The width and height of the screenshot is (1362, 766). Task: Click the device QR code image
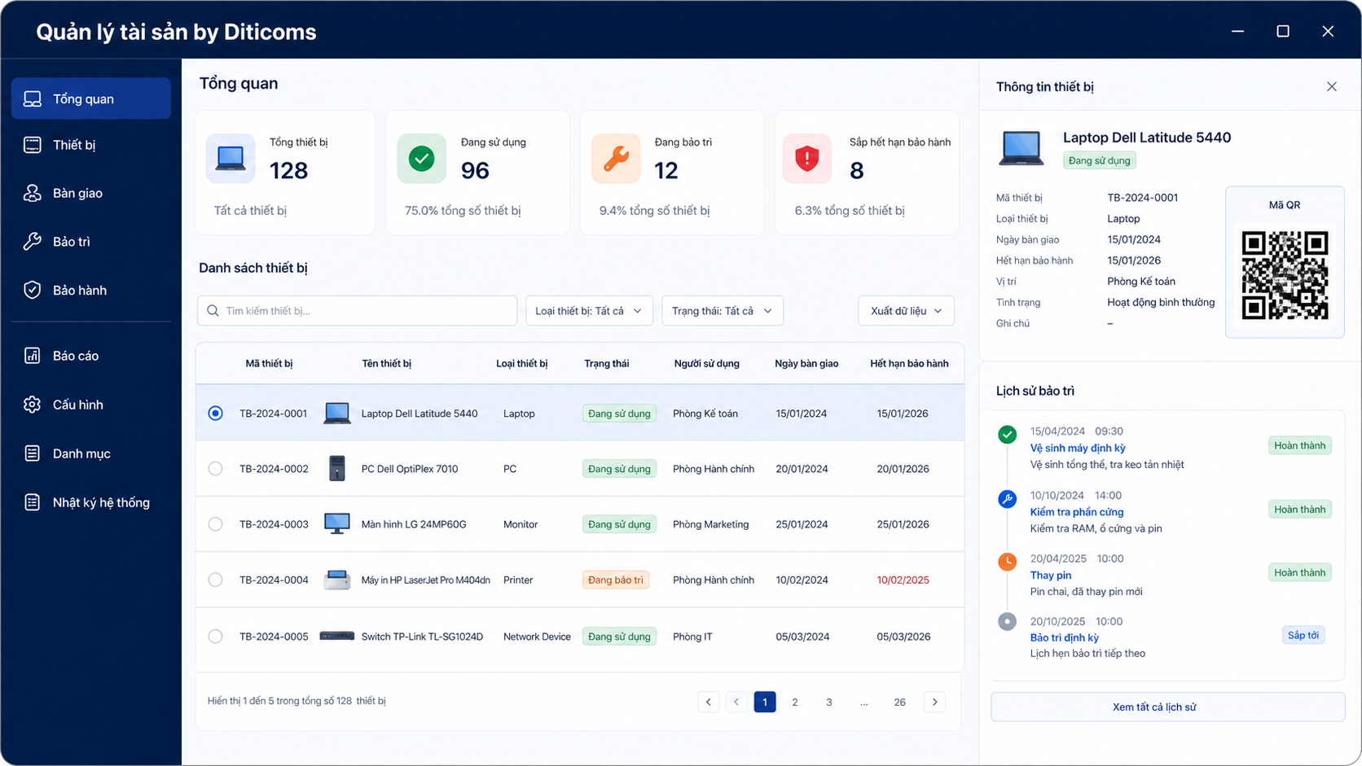click(1285, 275)
